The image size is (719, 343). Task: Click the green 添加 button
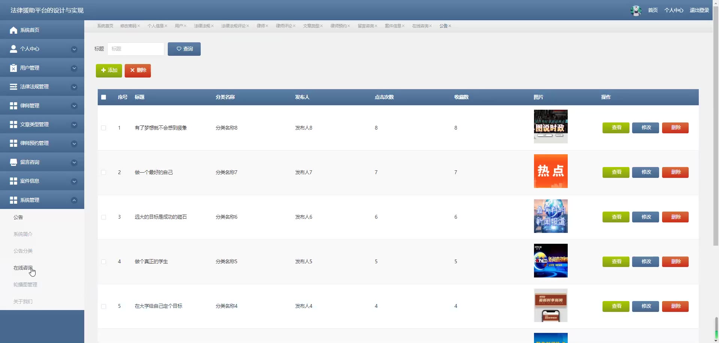109,70
